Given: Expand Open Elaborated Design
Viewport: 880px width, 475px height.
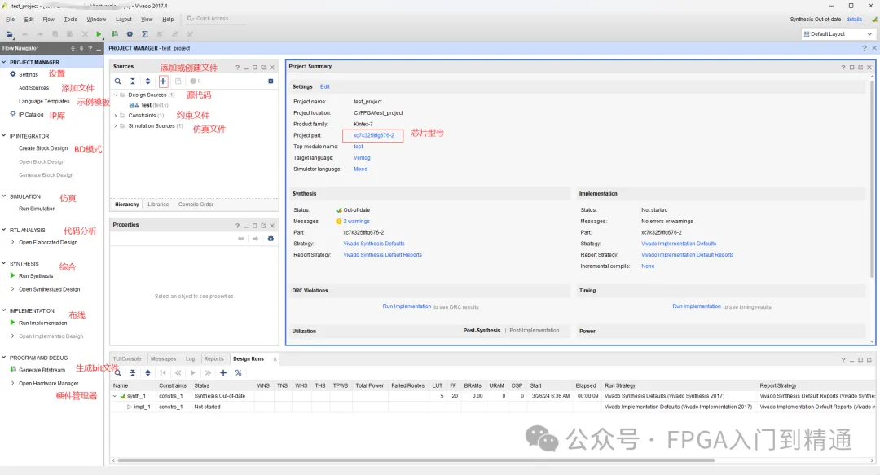Looking at the screenshot, I should (x=13, y=243).
